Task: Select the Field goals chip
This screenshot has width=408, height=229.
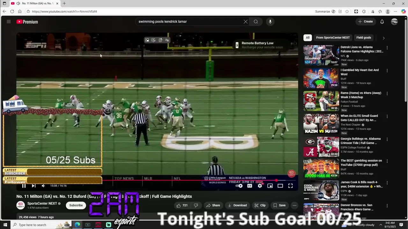Action: (364, 38)
